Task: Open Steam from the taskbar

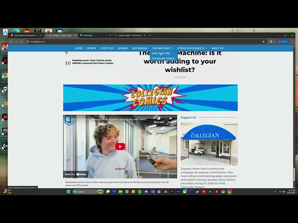Action: click(x=197, y=192)
